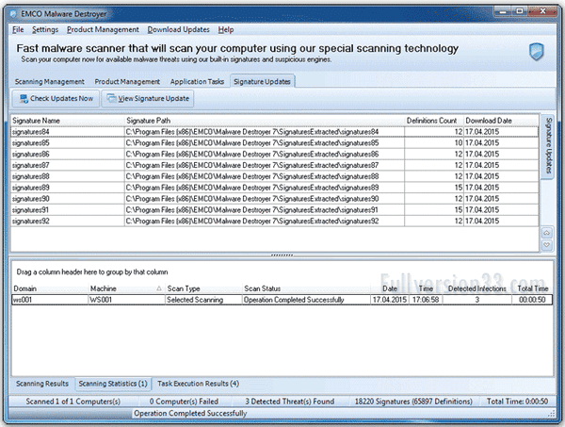Click the ws001 domain cell
Screen dimensions: 565x427
coord(51,300)
